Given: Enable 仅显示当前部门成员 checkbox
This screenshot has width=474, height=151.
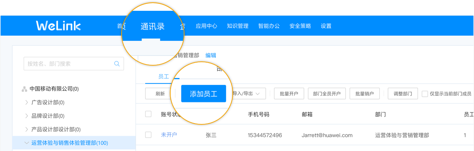Looking at the screenshot, I should click(x=425, y=94).
